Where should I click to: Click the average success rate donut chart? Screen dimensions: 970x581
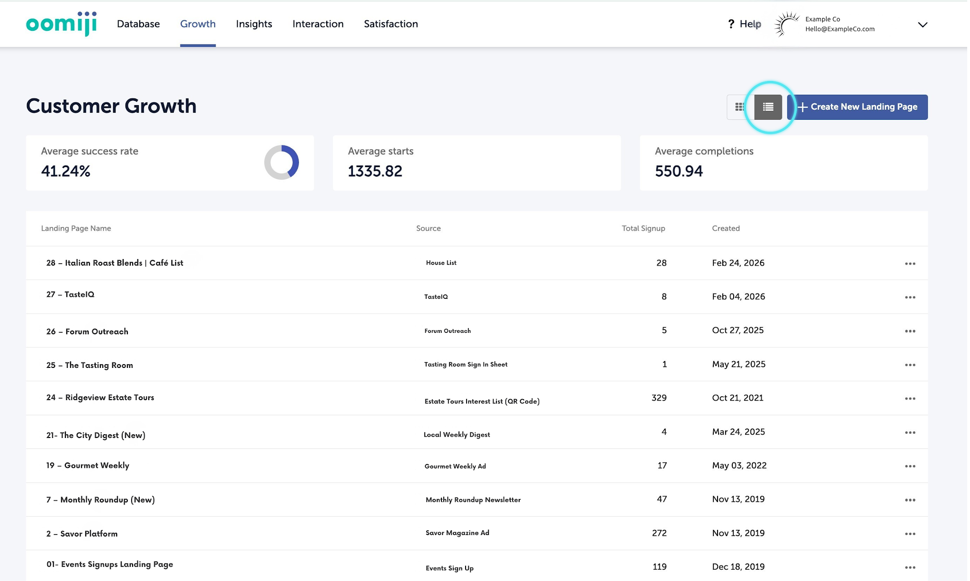point(281,162)
